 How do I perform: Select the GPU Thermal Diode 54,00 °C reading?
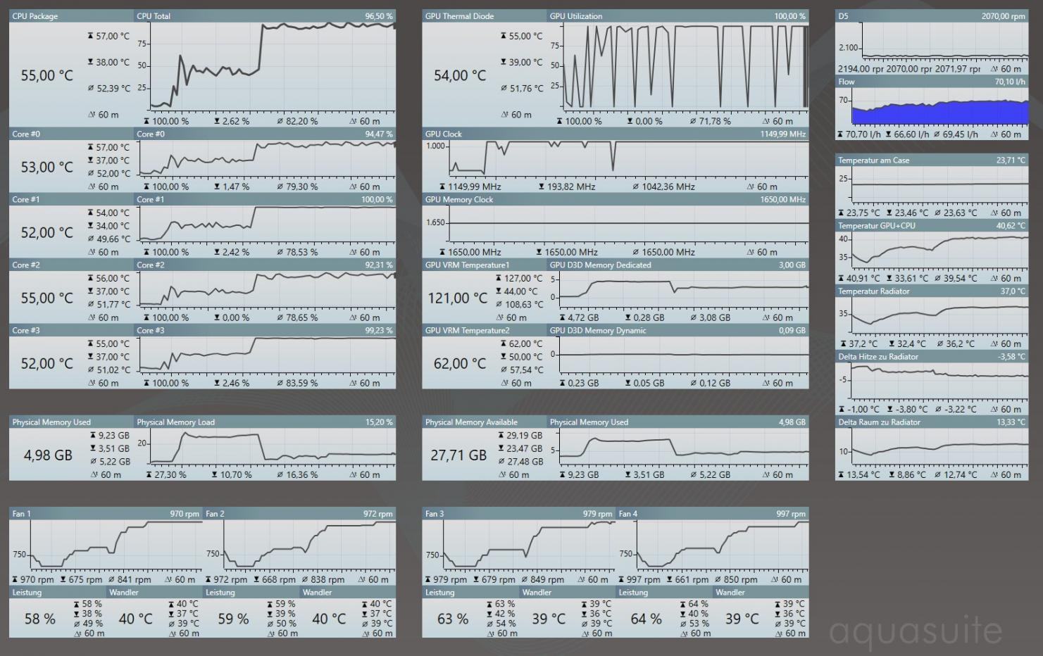point(460,75)
